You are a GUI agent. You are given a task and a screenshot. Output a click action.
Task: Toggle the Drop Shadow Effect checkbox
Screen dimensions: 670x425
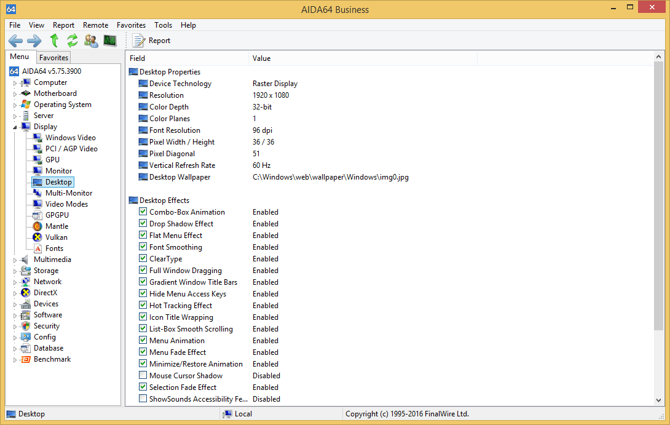pyautogui.click(x=143, y=223)
